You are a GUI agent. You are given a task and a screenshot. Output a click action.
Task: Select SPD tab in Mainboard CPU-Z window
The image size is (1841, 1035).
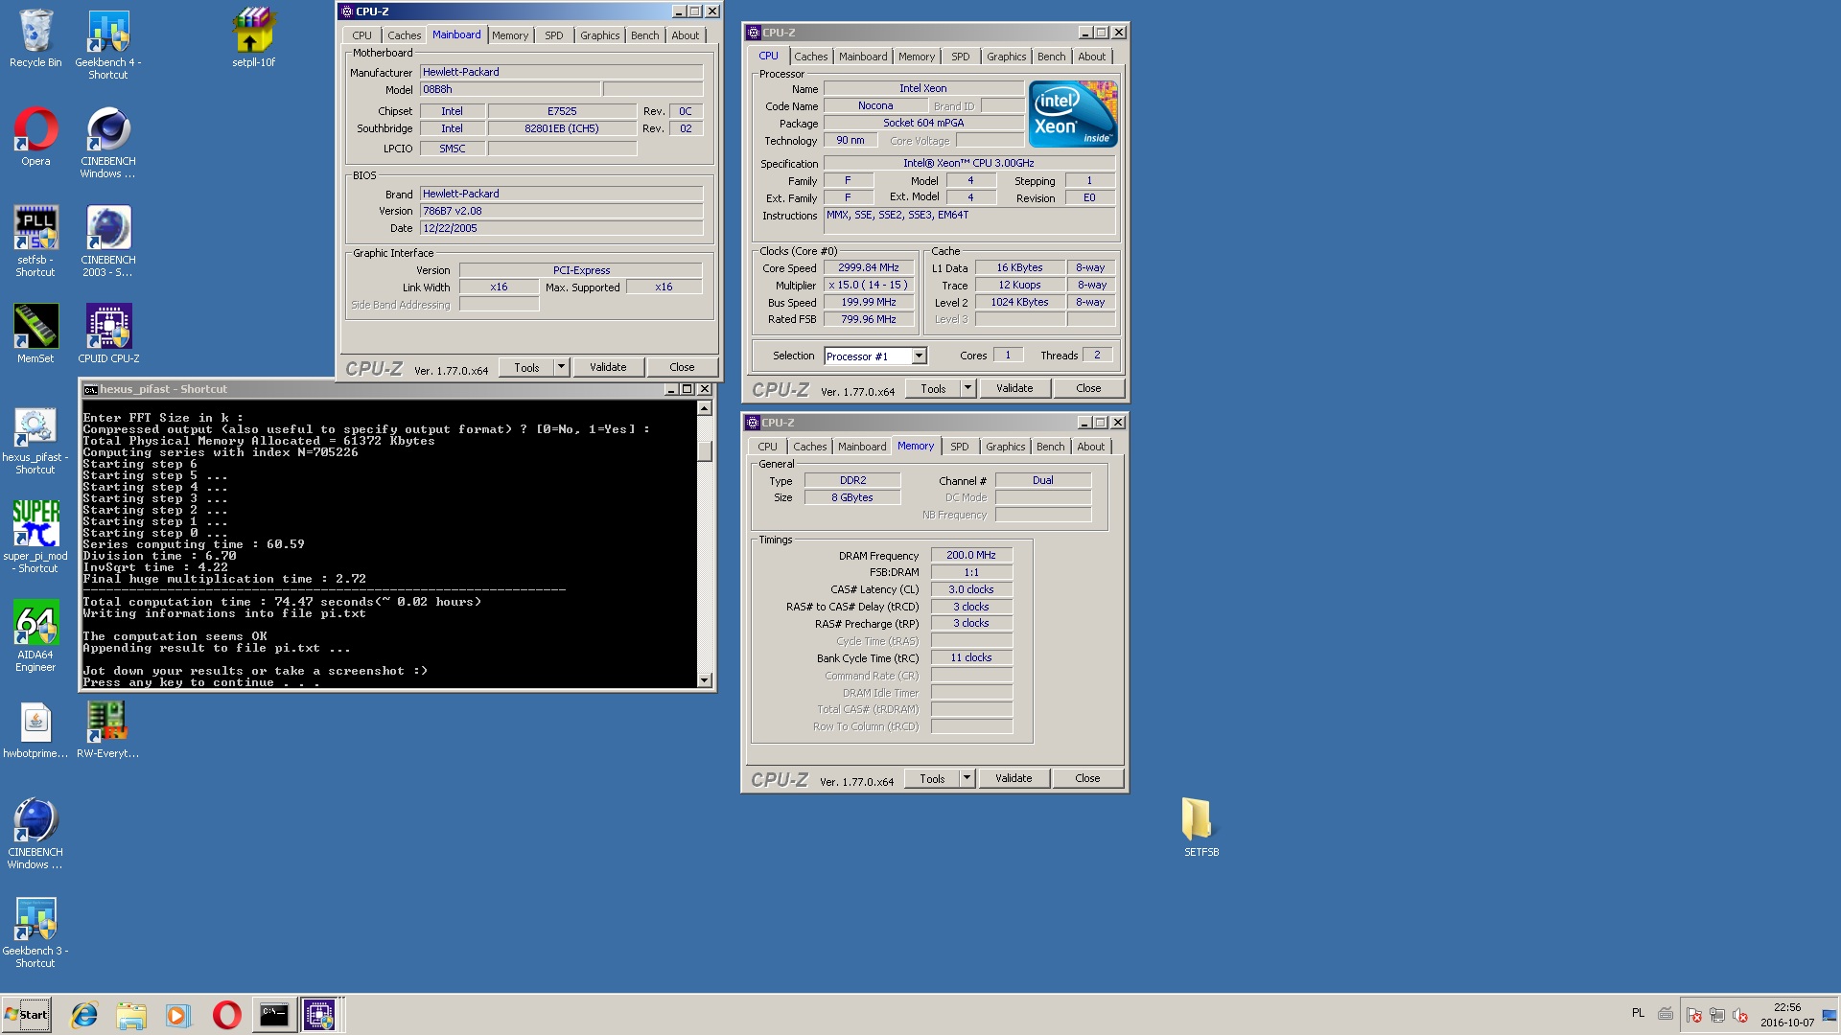coord(553,35)
